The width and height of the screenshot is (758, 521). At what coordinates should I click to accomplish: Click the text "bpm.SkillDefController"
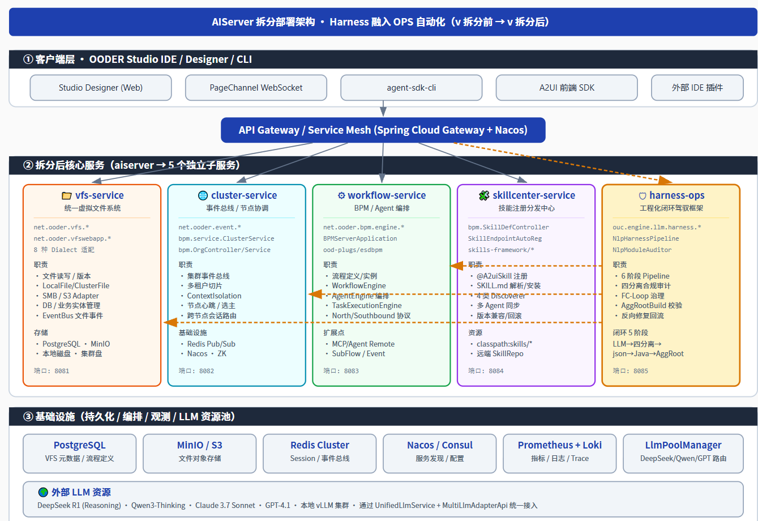pos(508,227)
